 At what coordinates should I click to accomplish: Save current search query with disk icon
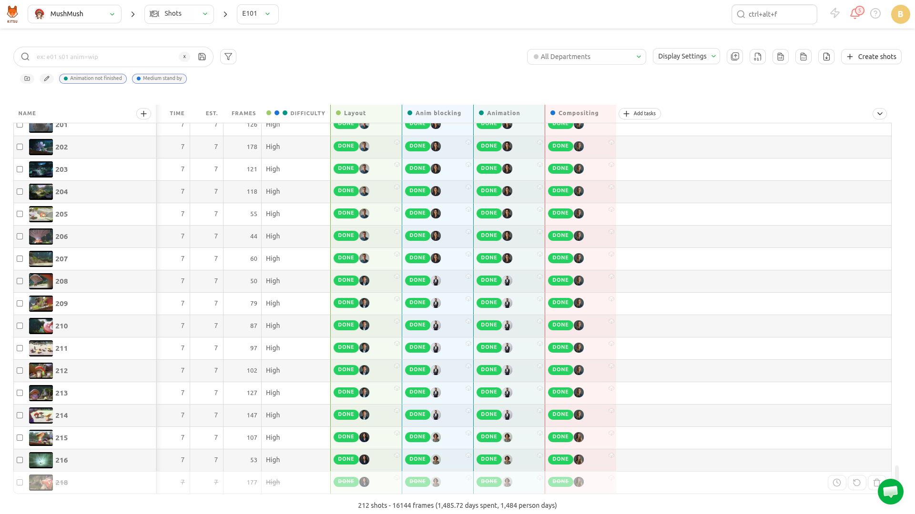[202, 57]
